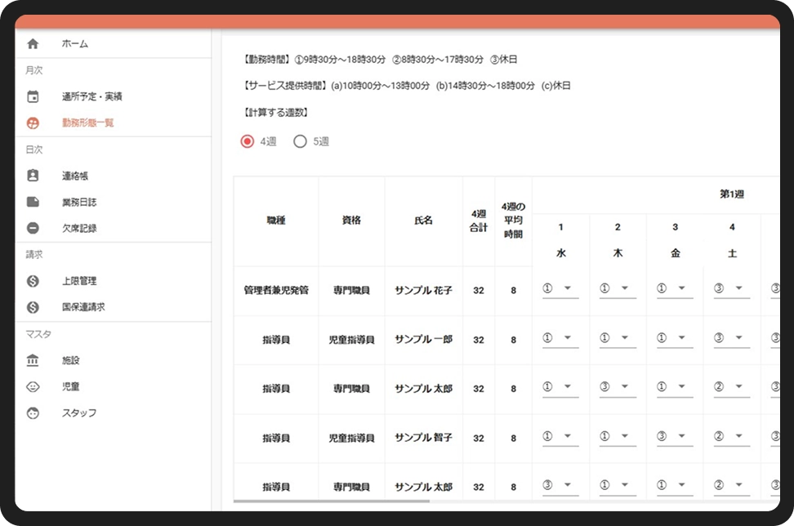Image resolution: width=794 pixels, height=526 pixels.
Task: Open day 1 (水) dropdown for サンプル 智子
Action: [x=560, y=436]
